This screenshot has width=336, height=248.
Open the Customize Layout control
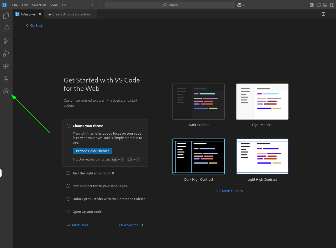point(312,5)
